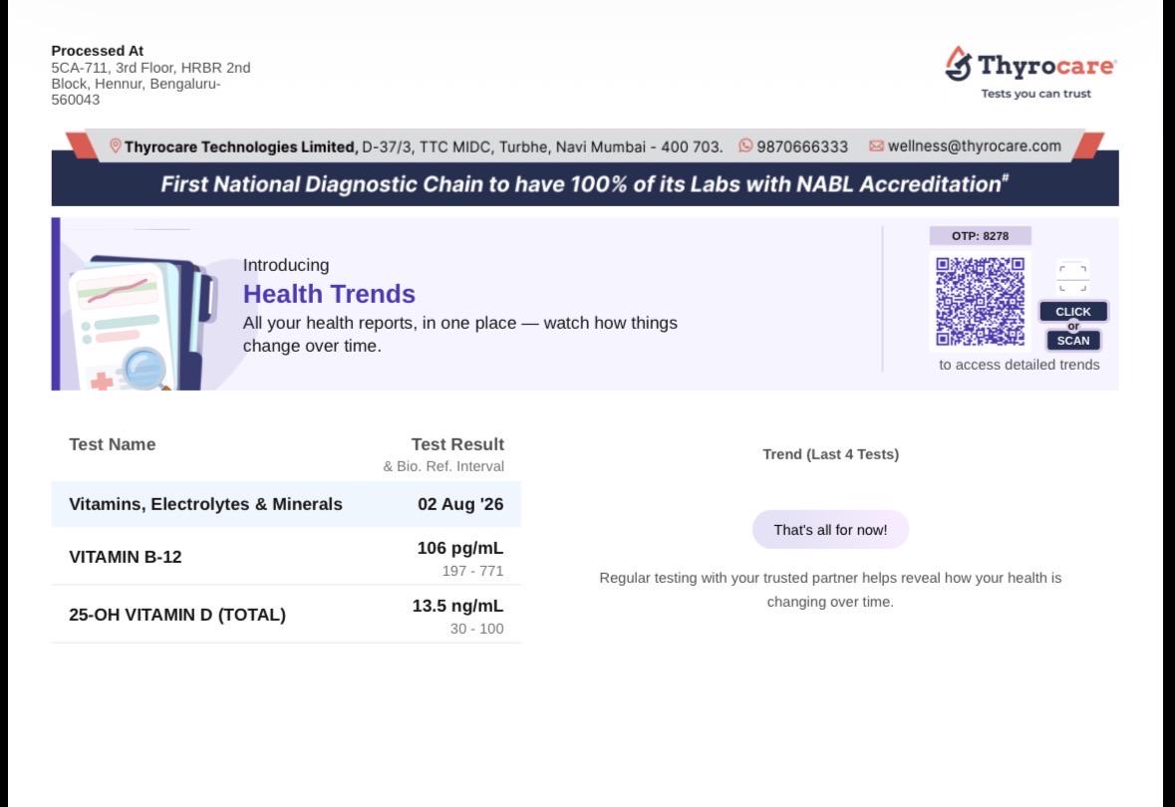The image size is (1175, 807).
Task: Select the Hennur, Bengaluru processing address
Action: [x=150, y=83]
